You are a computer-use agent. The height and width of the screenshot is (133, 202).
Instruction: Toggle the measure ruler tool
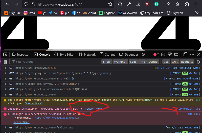pos(176,54)
